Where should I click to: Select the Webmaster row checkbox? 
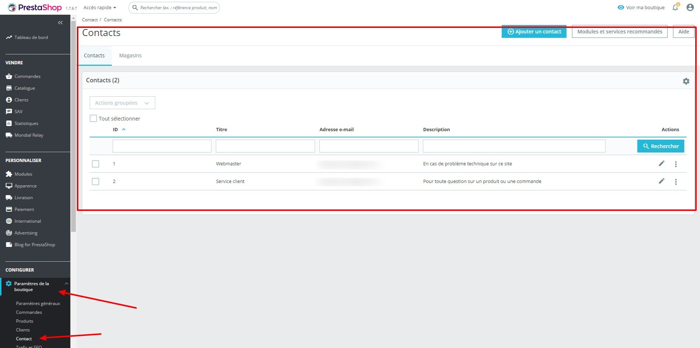(x=96, y=164)
